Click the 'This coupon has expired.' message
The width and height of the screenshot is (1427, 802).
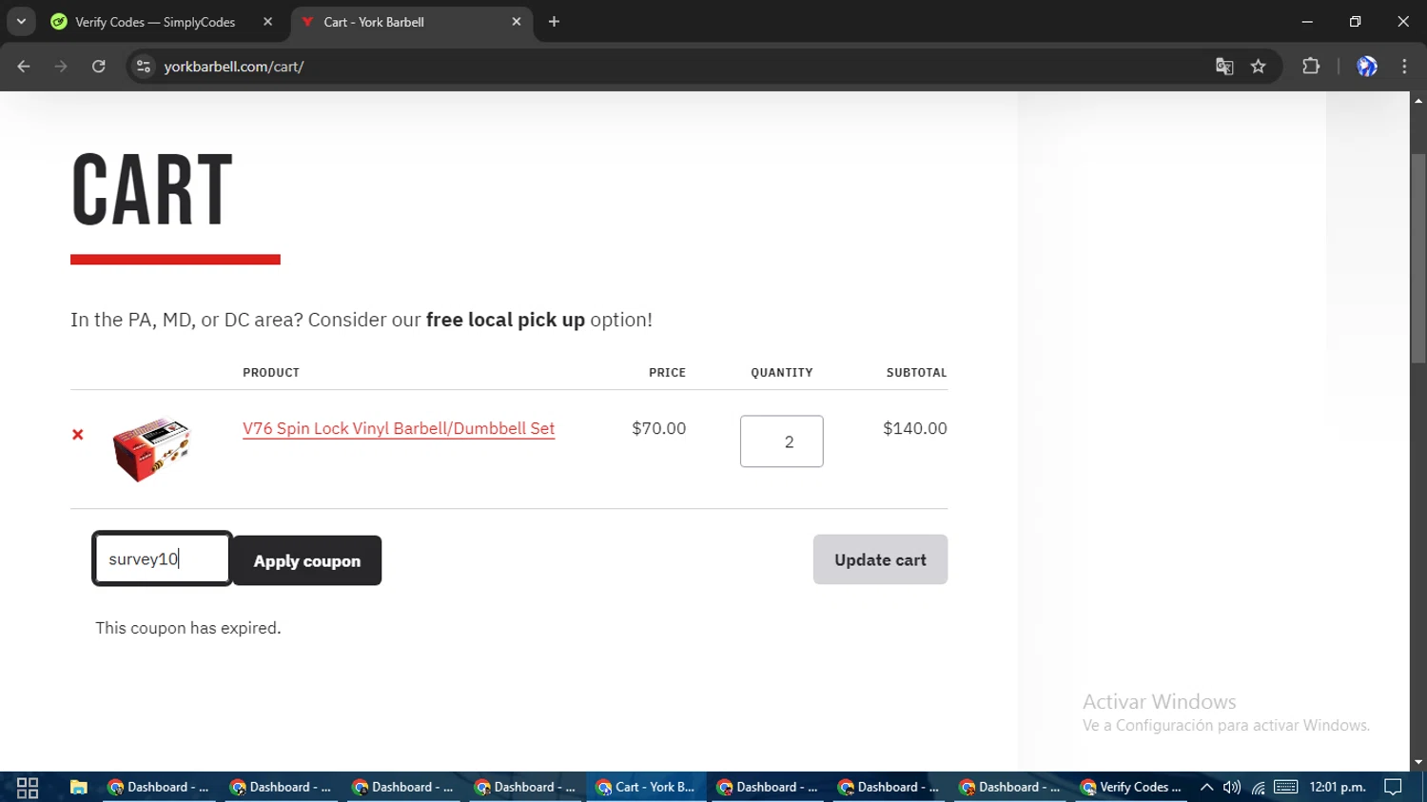point(188,628)
